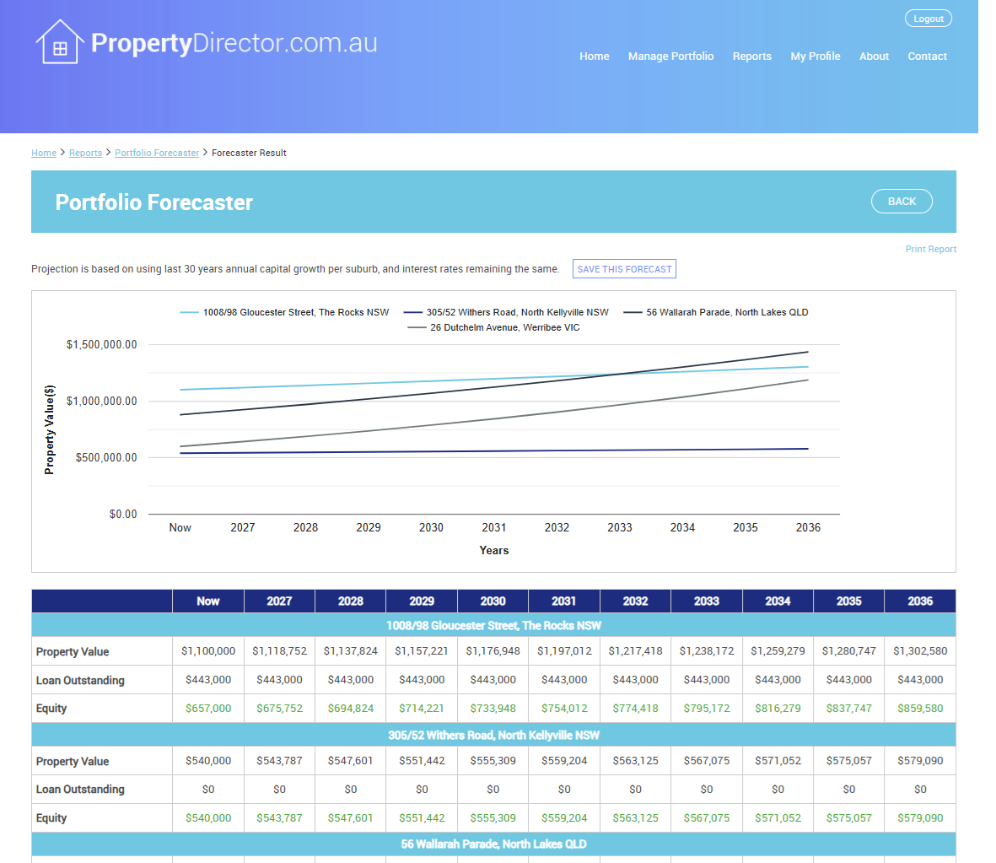This screenshot has height=863, width=996.
Task: Open My Profile page
Action: (x=816, y=57)
